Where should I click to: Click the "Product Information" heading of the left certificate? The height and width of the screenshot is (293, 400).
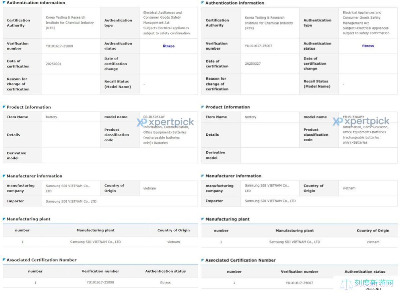pyautogui.click(x=29, y=107)
